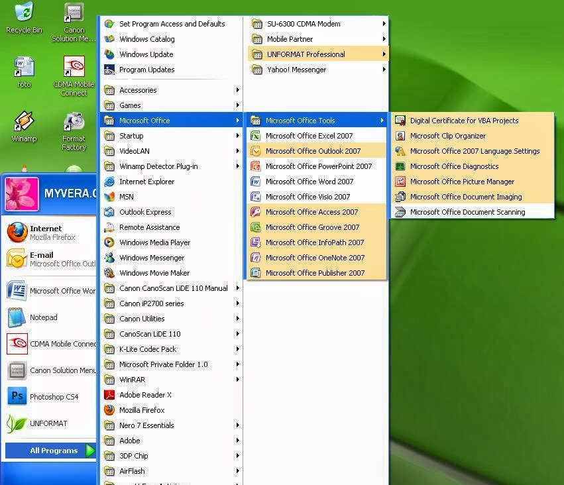Open the CDMA Mobile Connect desktop icon

74,66
